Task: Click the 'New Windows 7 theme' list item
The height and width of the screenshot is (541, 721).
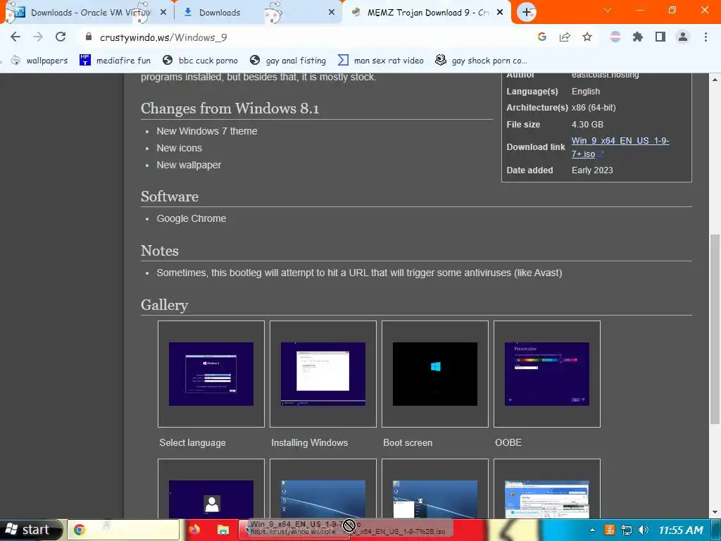Action: 207,131
